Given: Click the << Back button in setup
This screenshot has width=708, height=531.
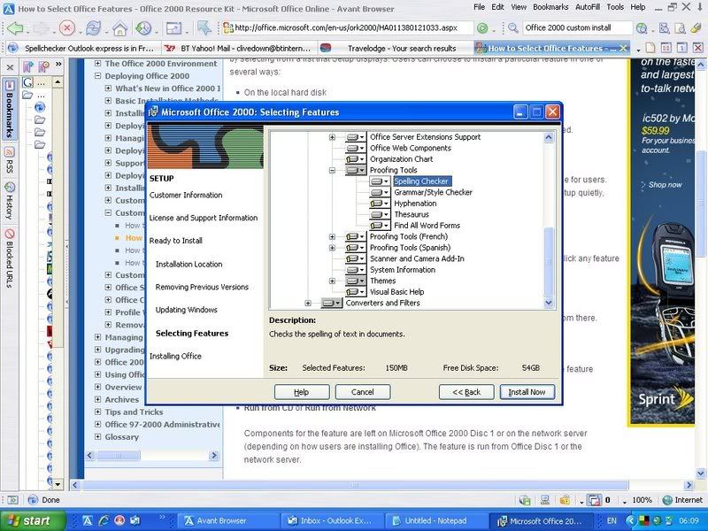Looking at the screenshot, I should [x=466, y=392].
